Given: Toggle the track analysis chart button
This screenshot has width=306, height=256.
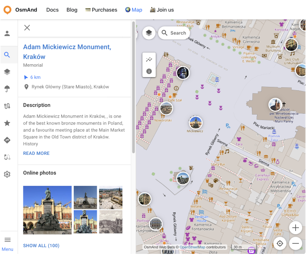Looking at the screenshot, I should [x=149, y=59].
